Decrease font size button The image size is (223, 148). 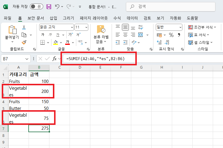coord(78,35)
